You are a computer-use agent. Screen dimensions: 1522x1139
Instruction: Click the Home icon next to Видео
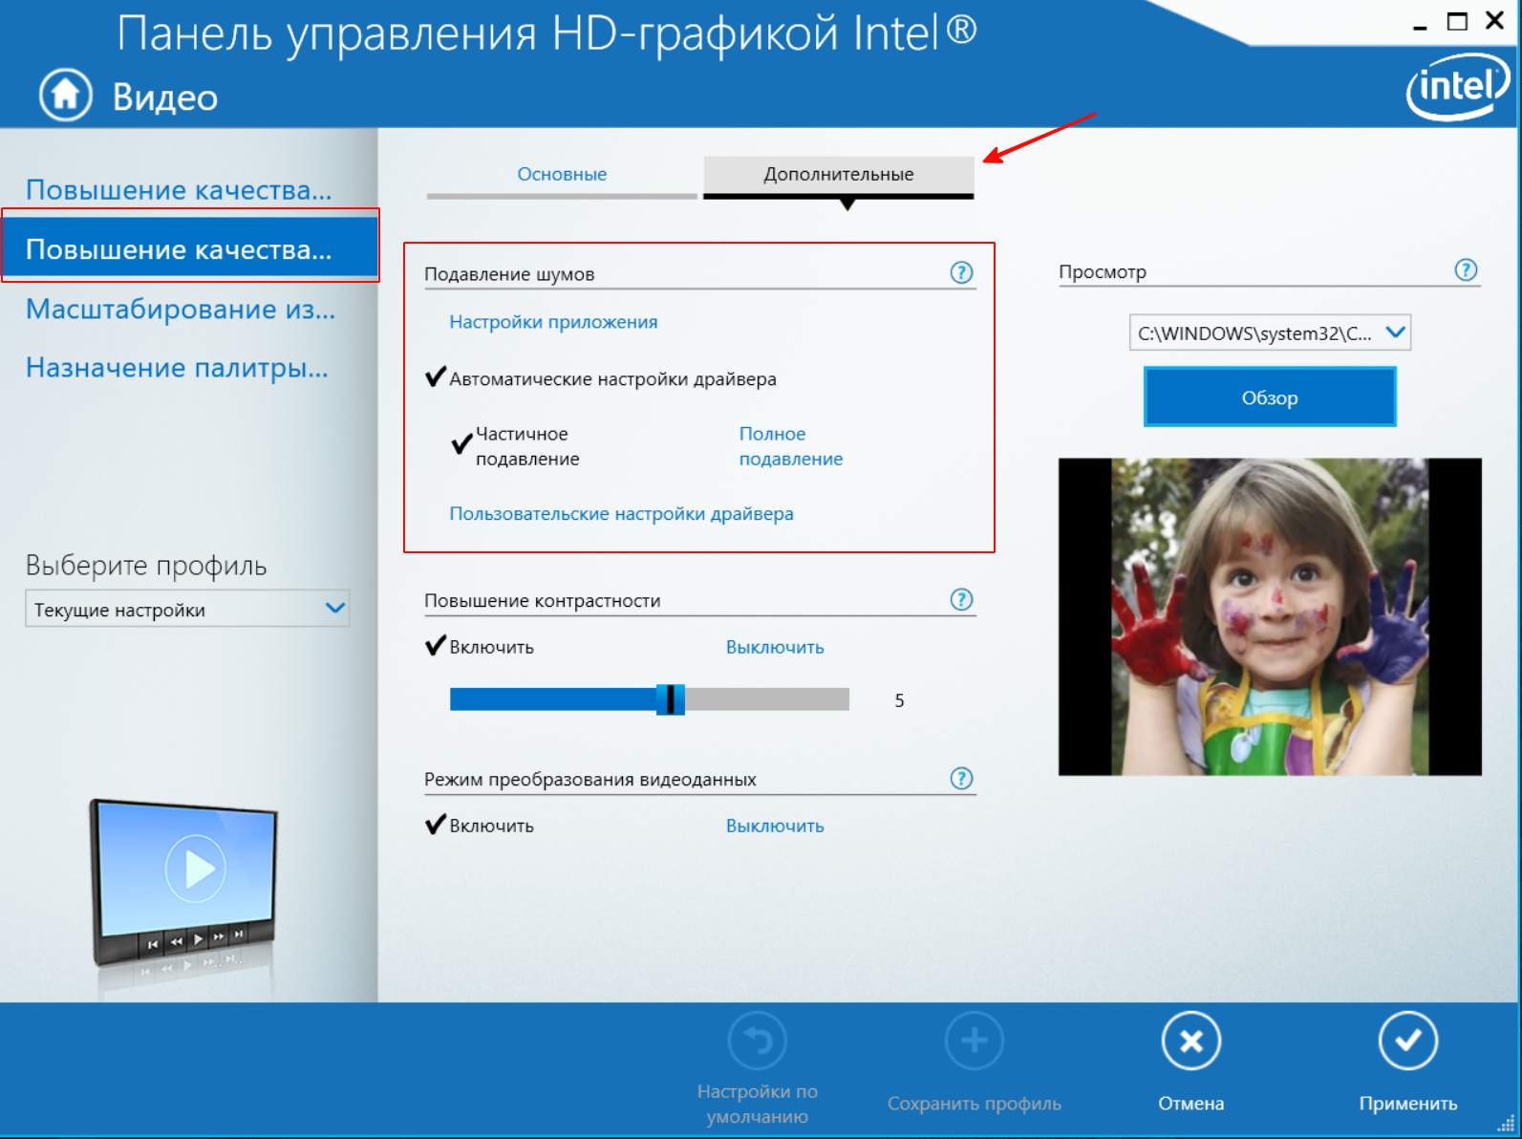[x=65, y=95]
